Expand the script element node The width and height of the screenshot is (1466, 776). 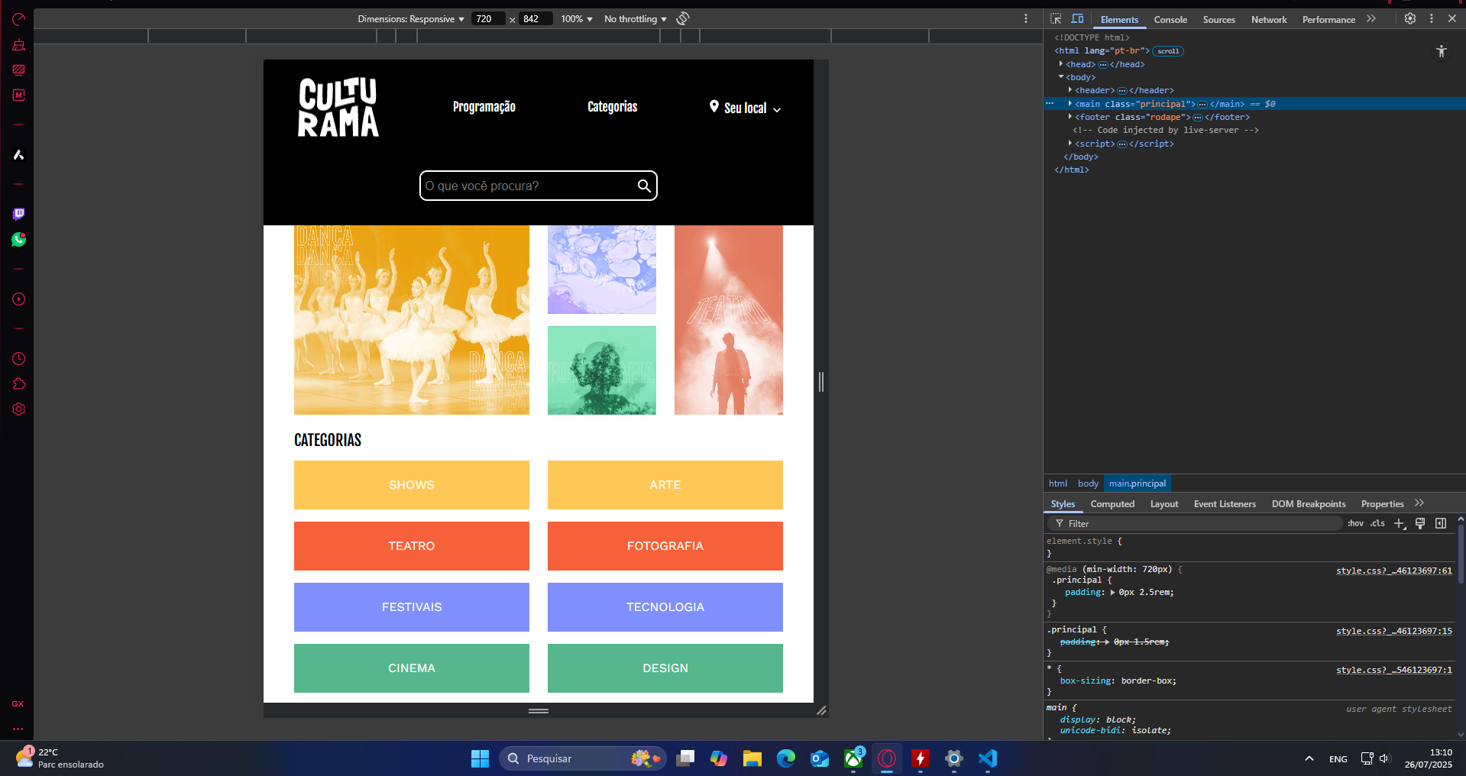point(1070,144)
